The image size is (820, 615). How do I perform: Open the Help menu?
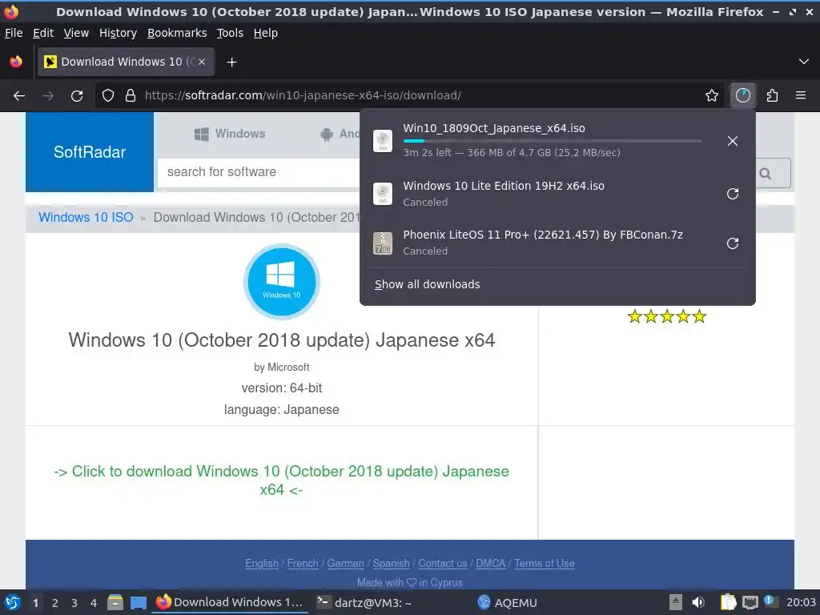coord(266,33)
